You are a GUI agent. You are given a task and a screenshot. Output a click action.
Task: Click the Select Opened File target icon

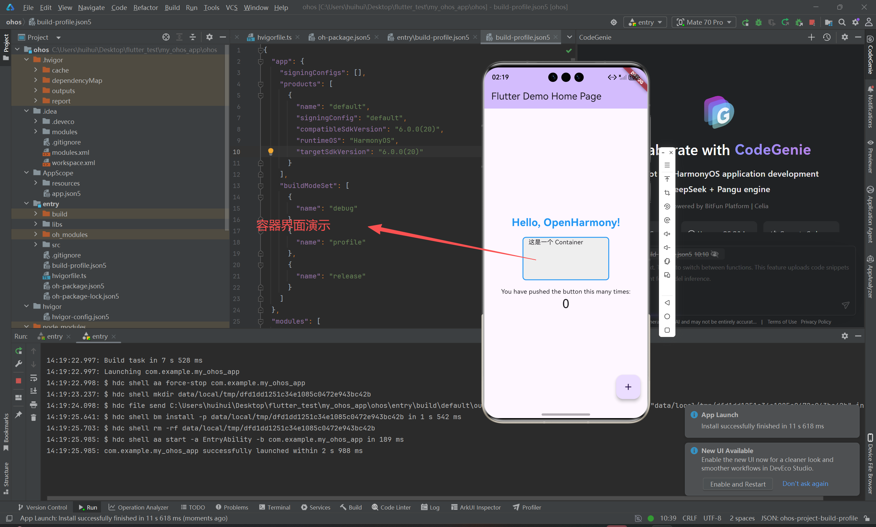[x=166, y=37]
